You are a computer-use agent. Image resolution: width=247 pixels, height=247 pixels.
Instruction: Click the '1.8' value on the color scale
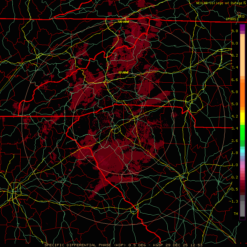click(x=235, y=153)
